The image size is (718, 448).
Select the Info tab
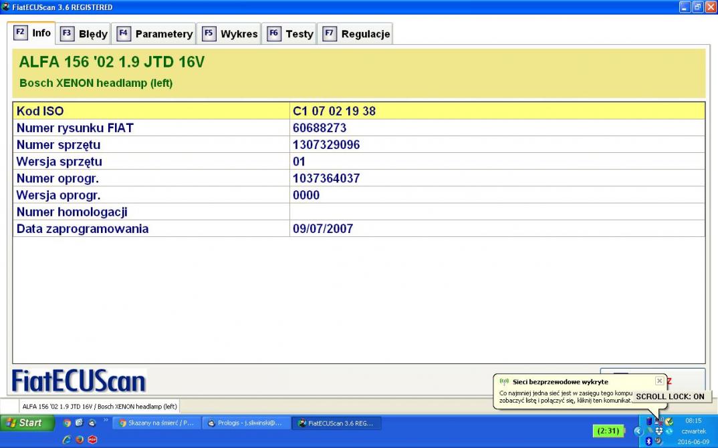click(31, 33)
